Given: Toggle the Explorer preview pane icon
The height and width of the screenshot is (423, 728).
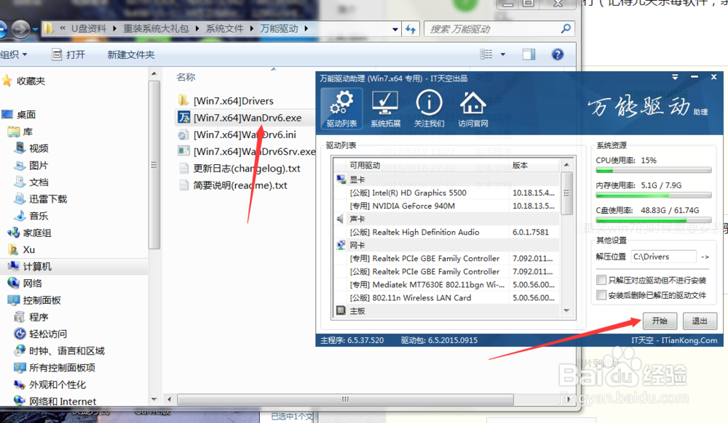Looking at the screenshot, I should point(529,55).
